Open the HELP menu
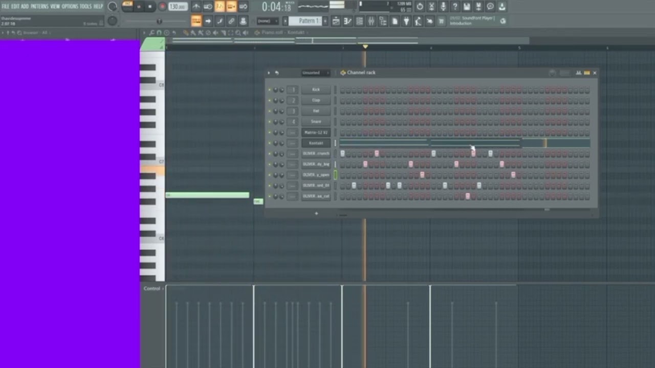 (x=98, y=6)
